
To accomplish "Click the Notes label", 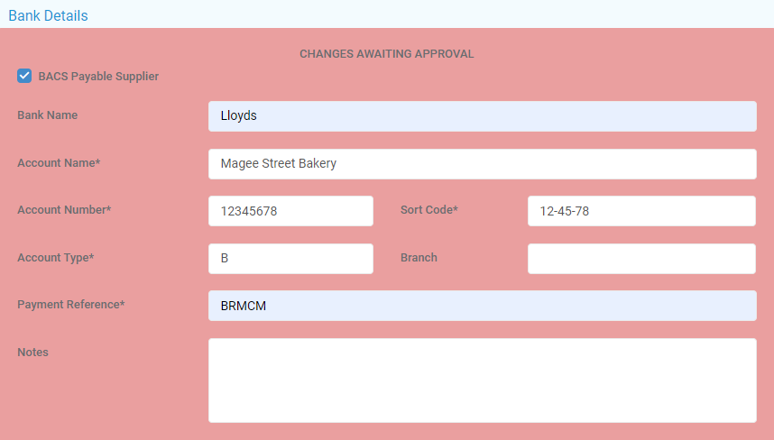I will [32, 353].
